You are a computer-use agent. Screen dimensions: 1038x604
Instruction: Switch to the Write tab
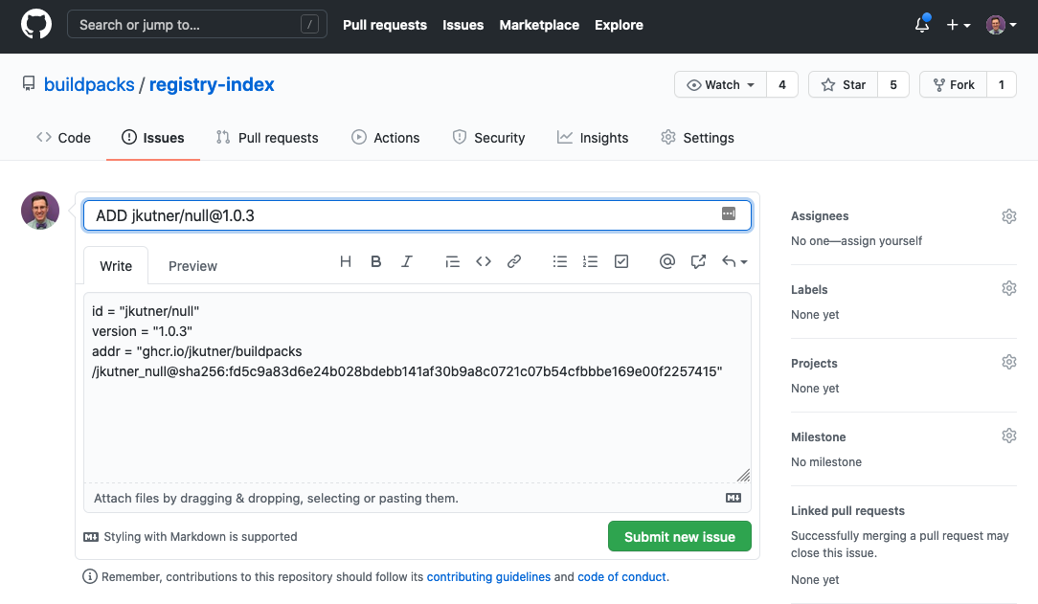(116, 266)
